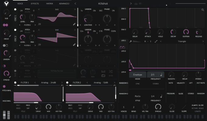
Task: Toggle OSC1 input for Filter 2
Action: (x=70, y=105)
